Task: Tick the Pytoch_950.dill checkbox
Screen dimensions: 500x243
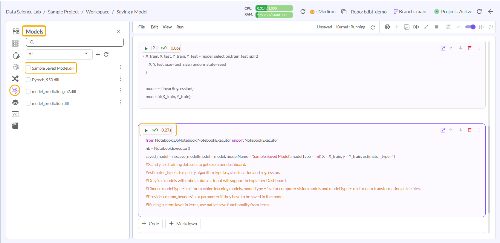Action: coord(28,80)
